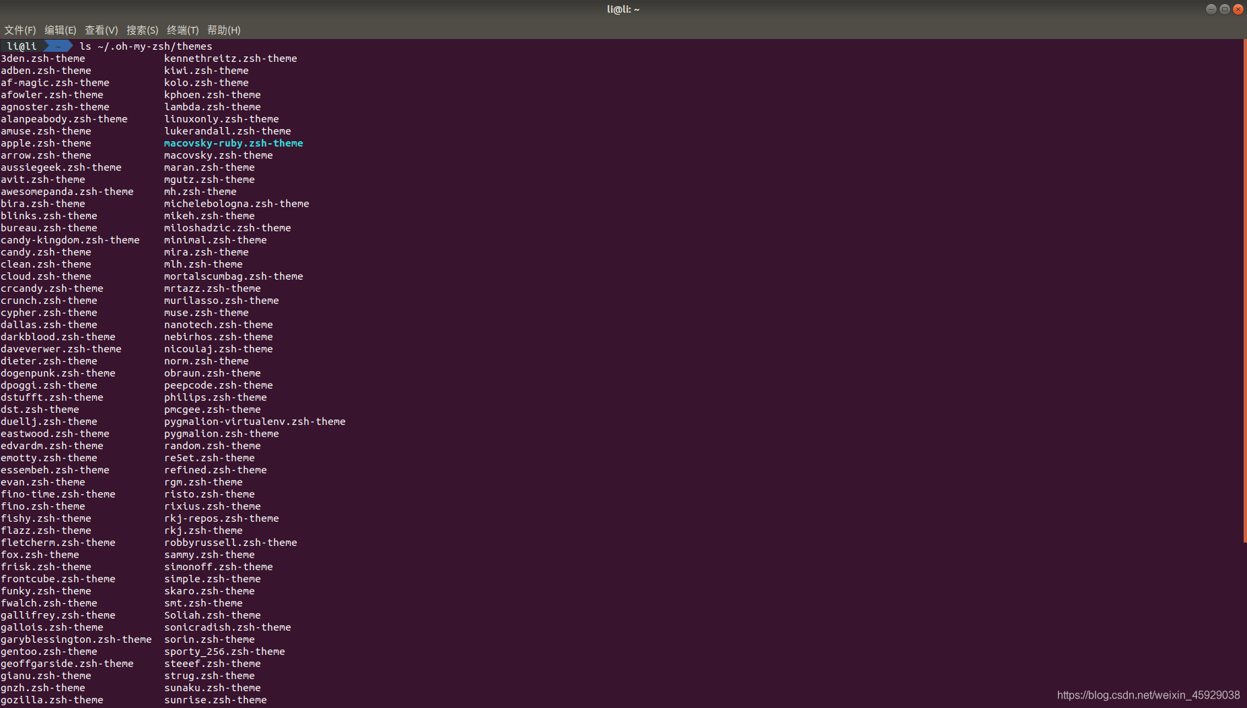Viewport: 1247px width, 708px height.
Task: Click bira.zsh-theme entry
Action: click(x=43, y=204)
